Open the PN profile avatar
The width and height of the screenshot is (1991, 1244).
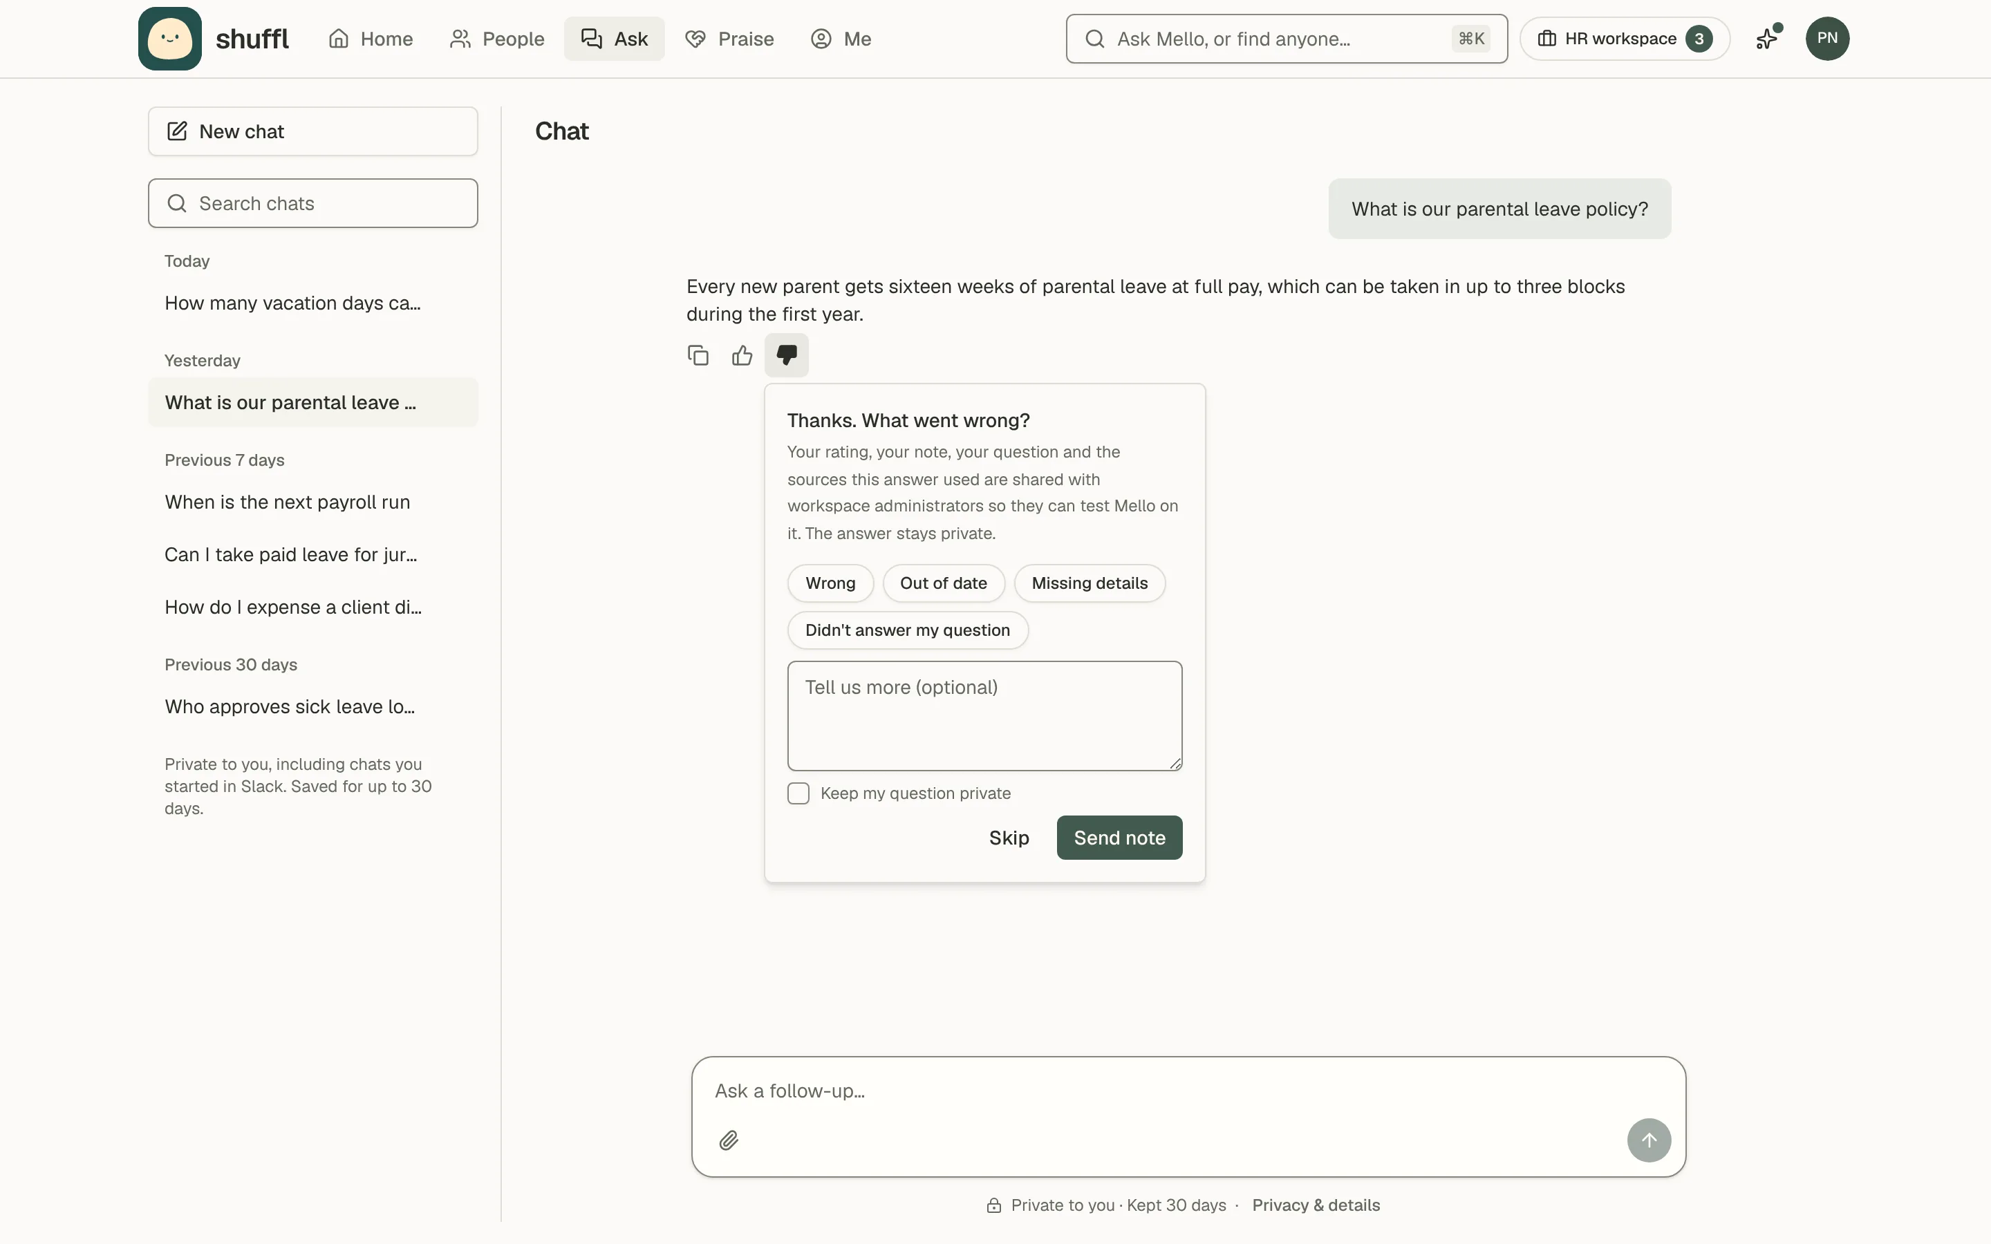(x=1827, y=39)
